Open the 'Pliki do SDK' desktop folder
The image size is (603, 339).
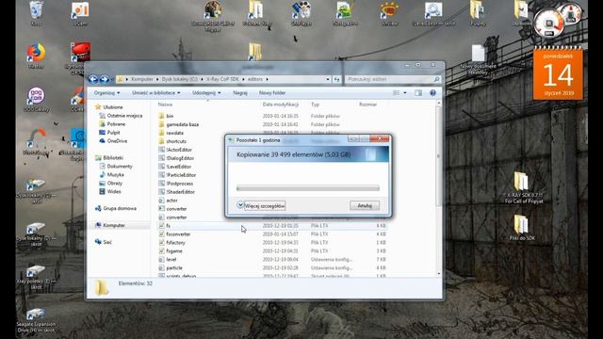(522, 228)
